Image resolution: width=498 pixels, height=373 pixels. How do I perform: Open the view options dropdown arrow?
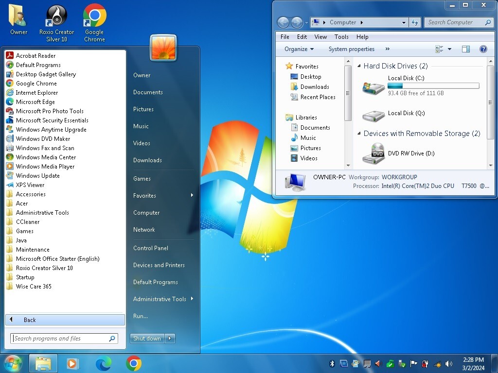pos(449,49)
